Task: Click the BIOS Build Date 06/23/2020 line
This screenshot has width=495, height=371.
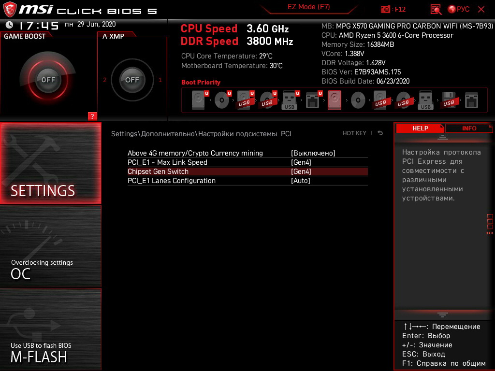Action: (x=365, y=81)
